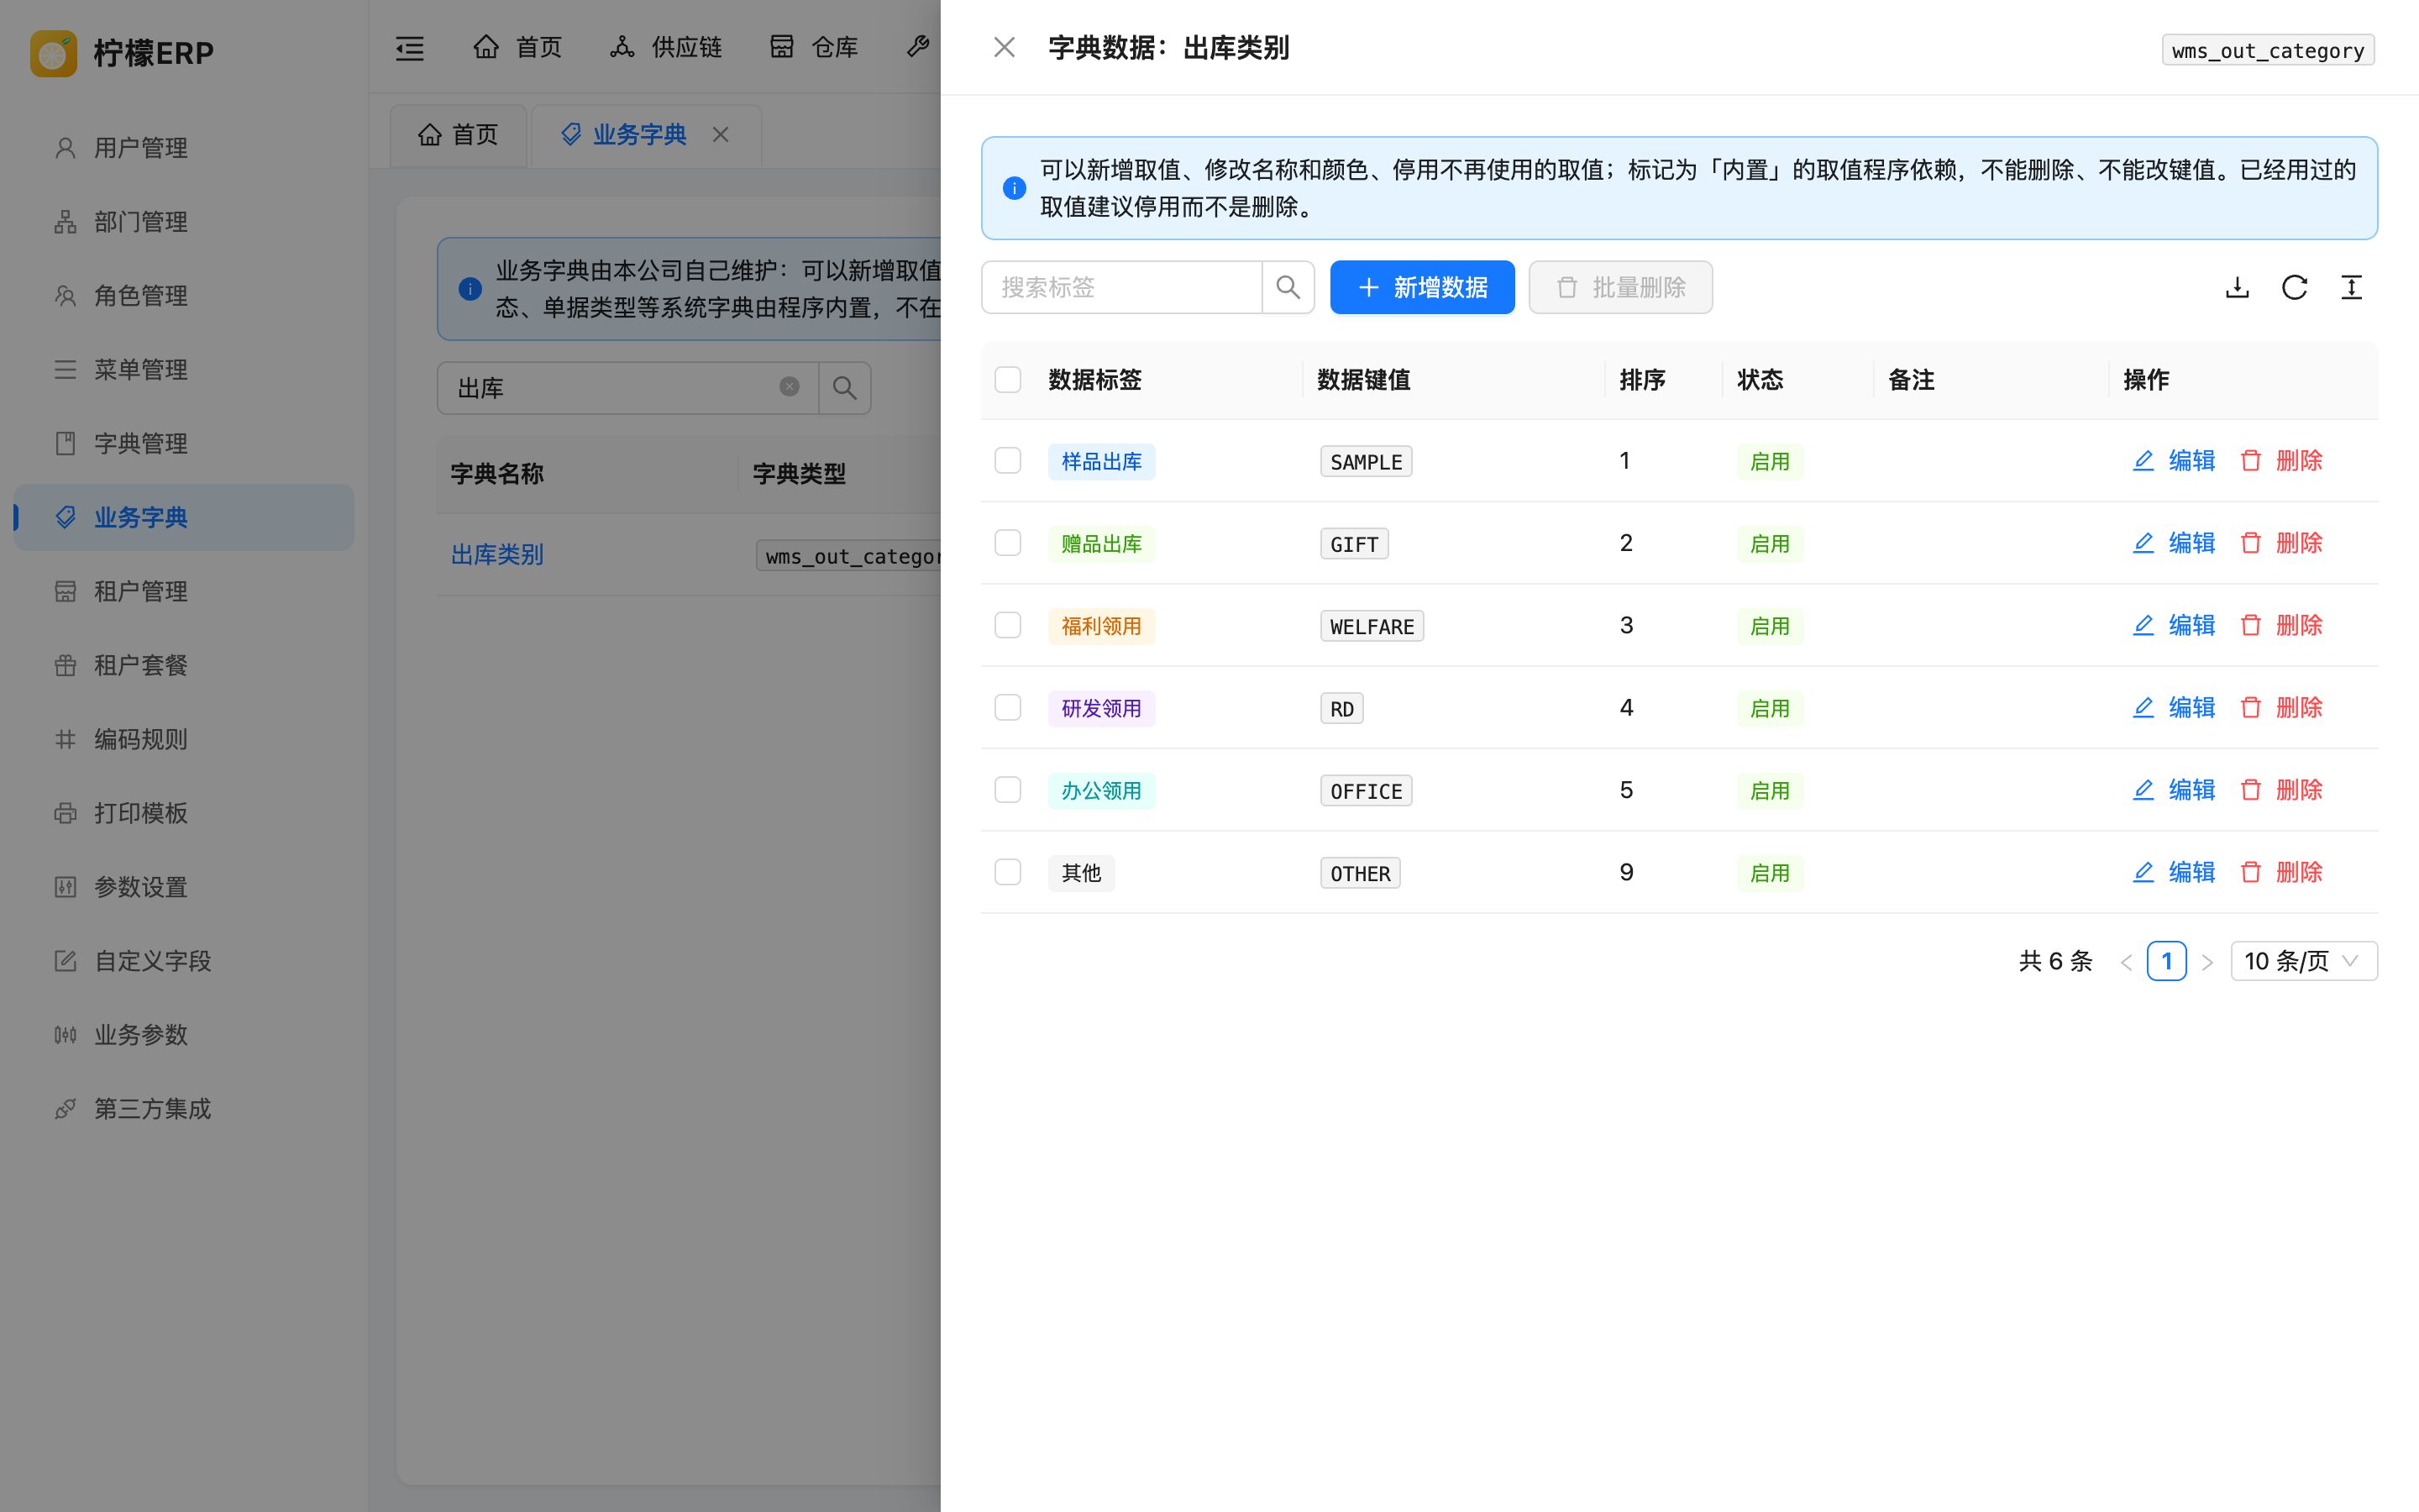Open the 供应链 top menu
This screenshot has height=1512, width=2419.
coord(666,47)
